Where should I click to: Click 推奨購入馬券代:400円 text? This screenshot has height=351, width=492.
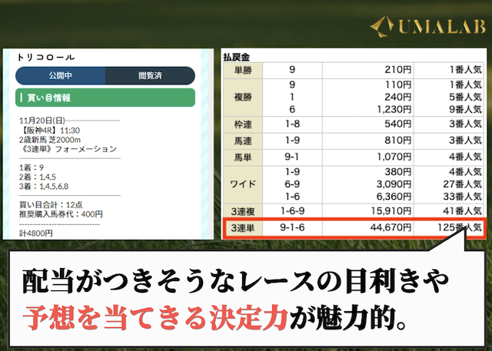61,214
